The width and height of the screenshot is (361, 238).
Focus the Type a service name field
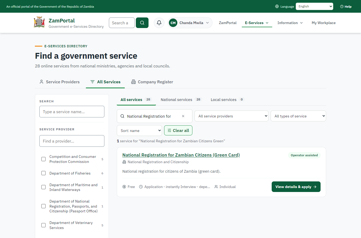(72, 112)
